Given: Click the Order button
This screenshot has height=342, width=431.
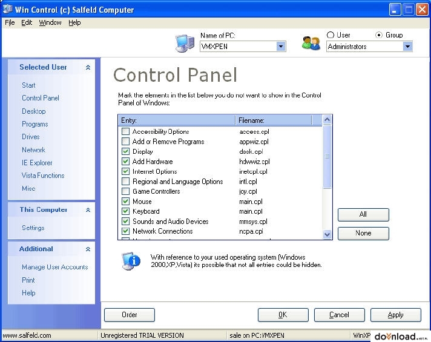Looking at the screenshot, I should (129, 315).
